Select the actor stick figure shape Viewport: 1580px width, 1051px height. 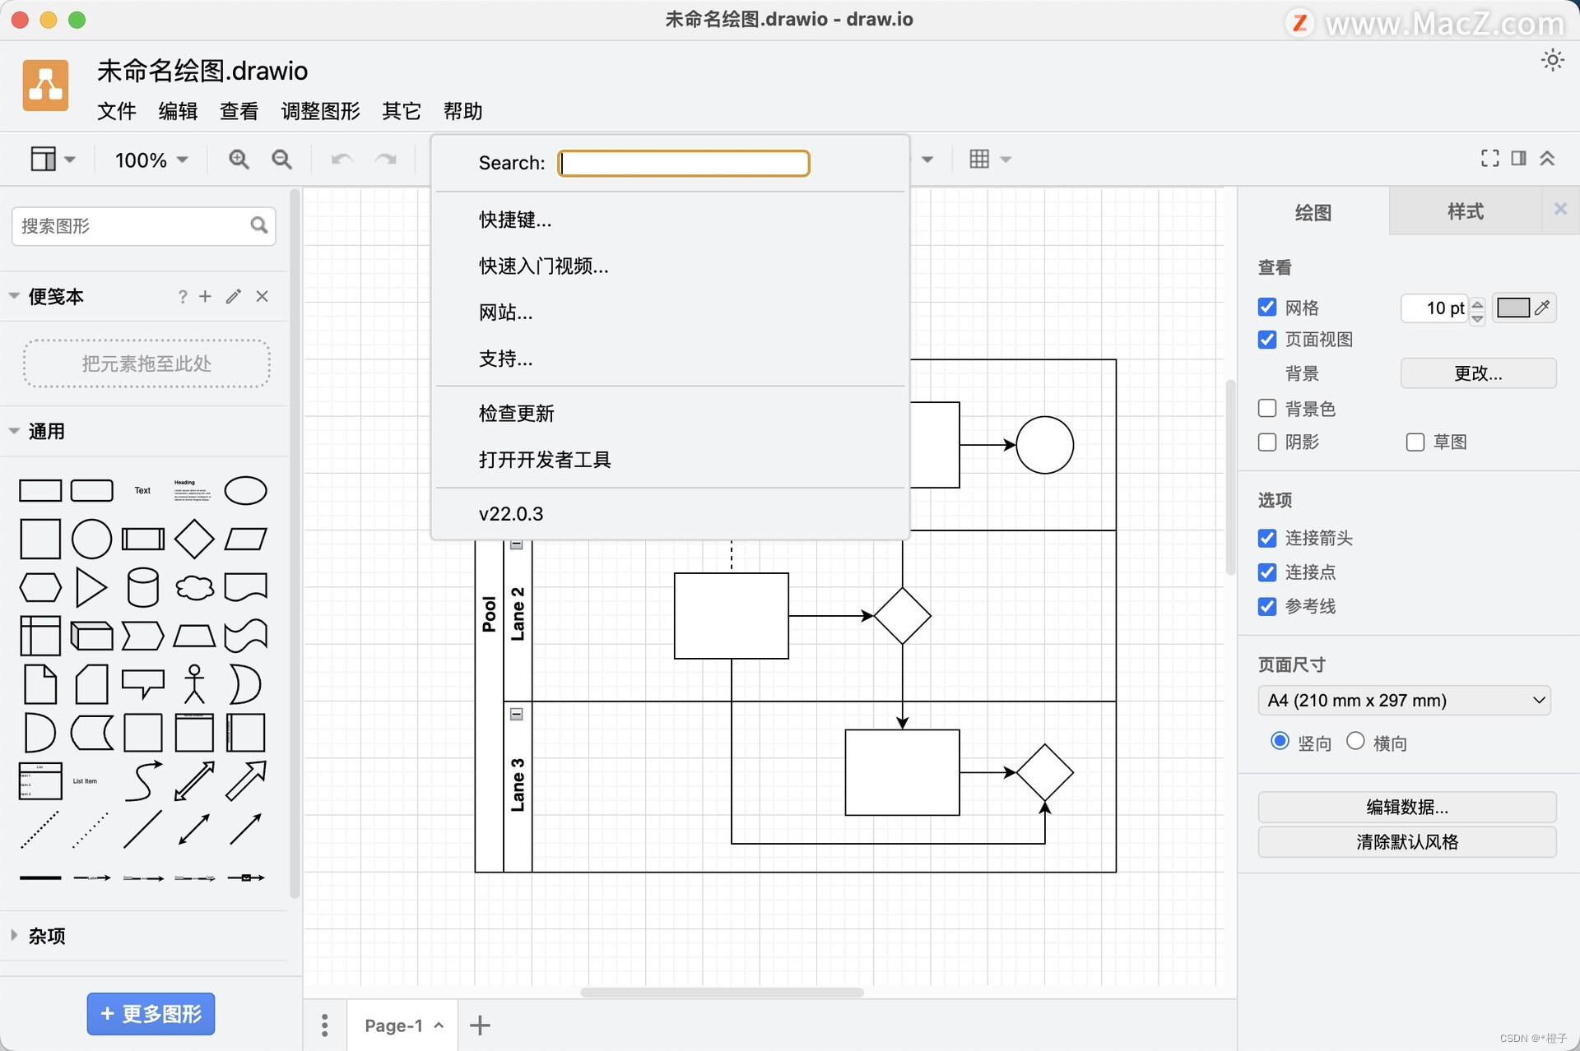click(x=194, y=684)
